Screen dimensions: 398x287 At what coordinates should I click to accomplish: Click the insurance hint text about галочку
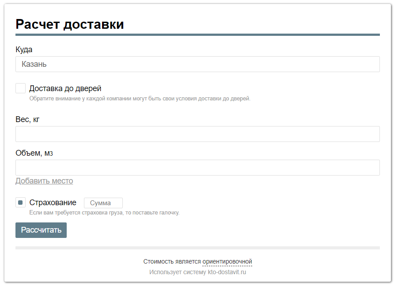point(104,213)
